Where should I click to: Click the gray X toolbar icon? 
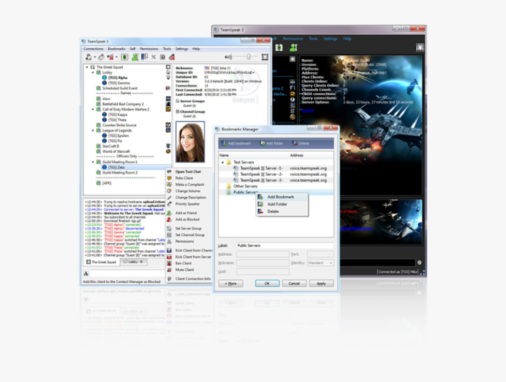[154, 57]
